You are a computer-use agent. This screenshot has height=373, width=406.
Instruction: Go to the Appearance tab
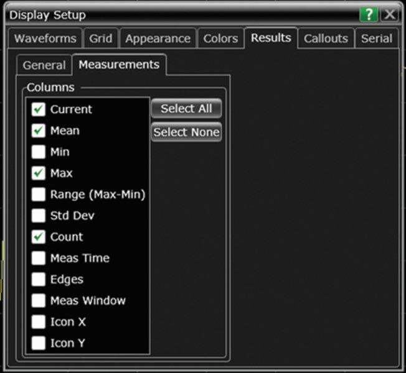(158, 39)
